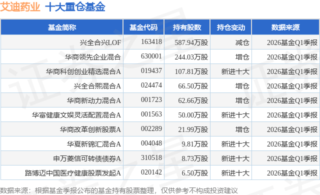Open fund 华商领先企业混合

click(93, 57)
